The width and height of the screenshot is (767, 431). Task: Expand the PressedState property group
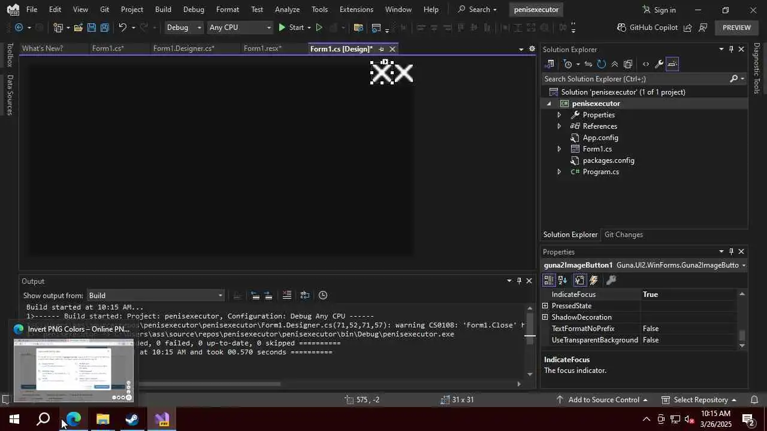click(x=545, y=306)
